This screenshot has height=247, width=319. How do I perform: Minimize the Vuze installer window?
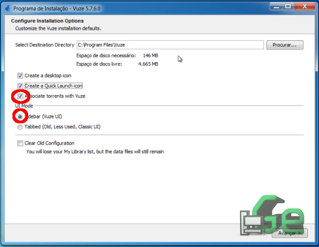[x=276, y=7]
